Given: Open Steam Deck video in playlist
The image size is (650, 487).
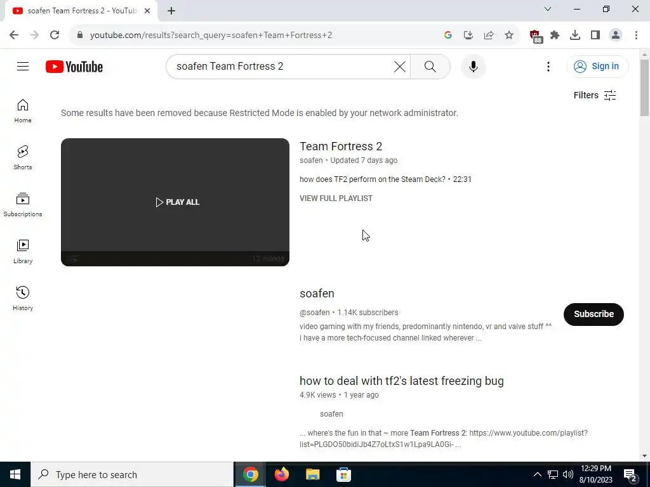Looking at the screenshot, I should 385,179.
